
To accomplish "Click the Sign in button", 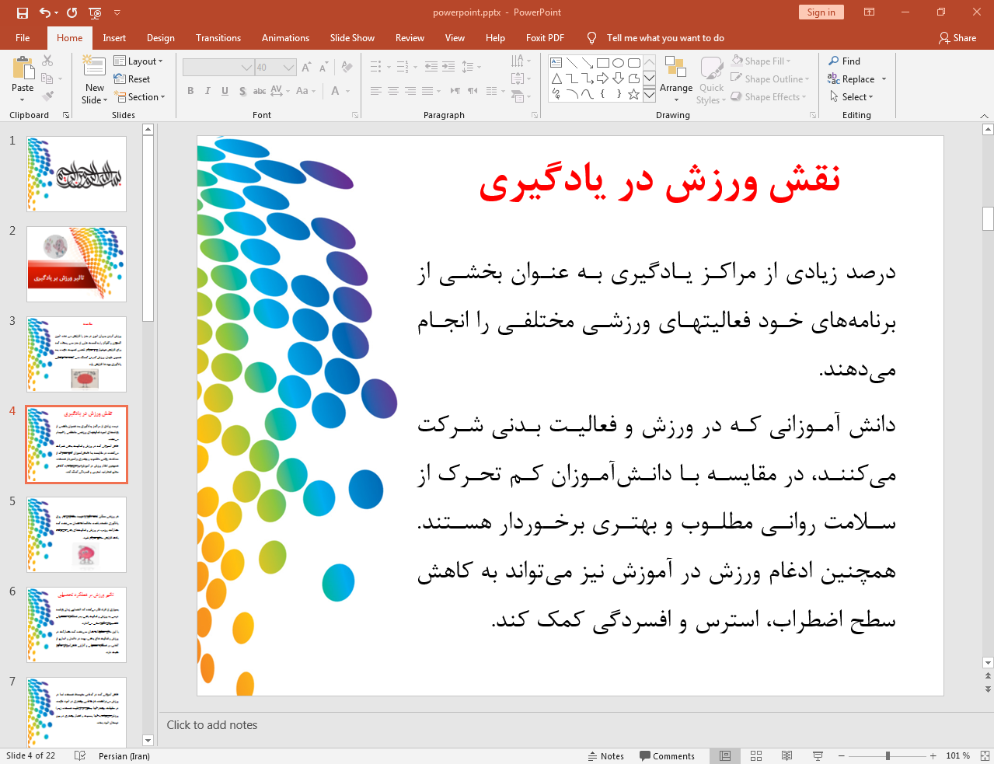I will click(821, 12).
